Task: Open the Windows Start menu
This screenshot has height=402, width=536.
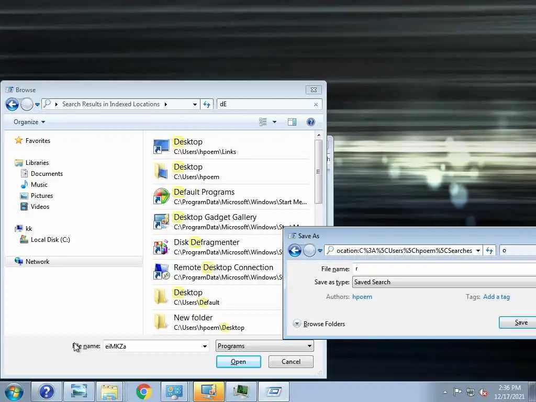Action: 14,392
